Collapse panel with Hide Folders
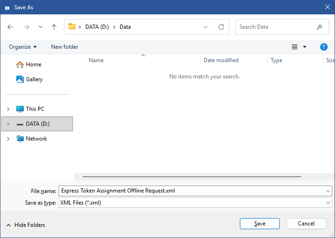Viewport: 335px width, 238px height. click(x=26, y=225)
